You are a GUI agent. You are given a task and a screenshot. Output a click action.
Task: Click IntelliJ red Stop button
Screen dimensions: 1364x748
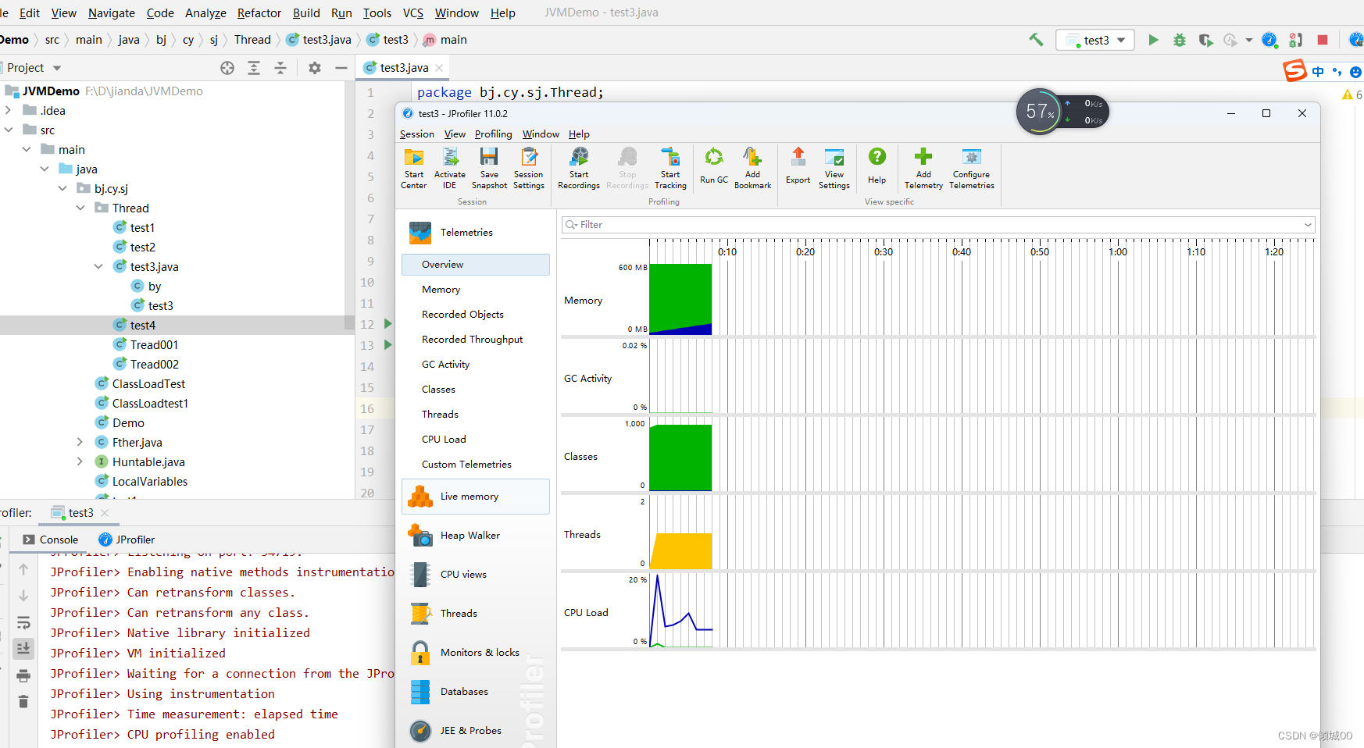(1323, 40)
